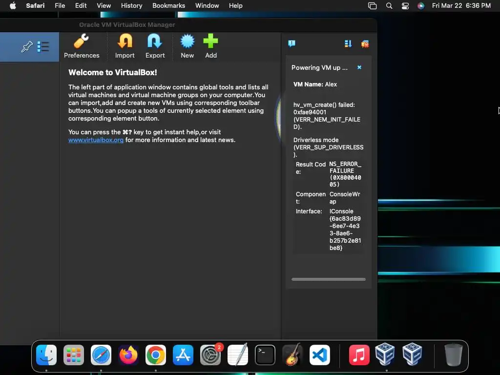Open VirtualBox Preferences from the toolbar
Screen dimensions: 500x375
pyautogui.click(x=82, y=46)
